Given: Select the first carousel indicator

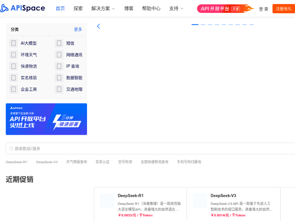Looking at the screenshot, I should click(x=195, y=25).
